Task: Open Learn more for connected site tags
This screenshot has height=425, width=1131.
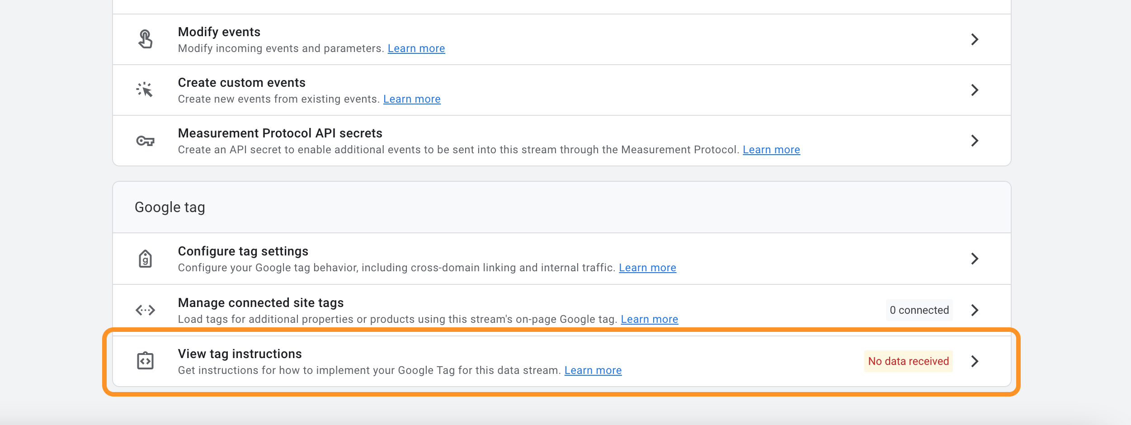Action: (x=649, y=319)
